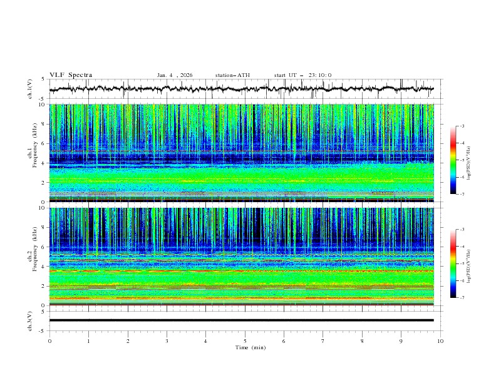The width and height of the screenshot is (496, 383).
Task: Click time axis tick label "7"
Action: (323, 341)
